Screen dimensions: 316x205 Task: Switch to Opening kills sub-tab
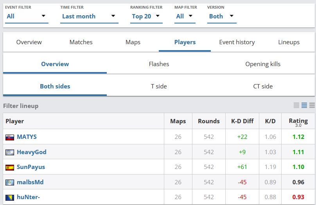click(263, 64)
